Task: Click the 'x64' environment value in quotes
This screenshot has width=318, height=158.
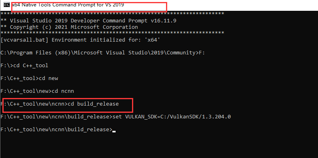Action: [152, 40]
